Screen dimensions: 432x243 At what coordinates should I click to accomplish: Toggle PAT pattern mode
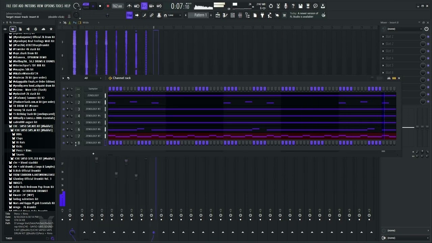pyautogui.click(x=86, y=4)
